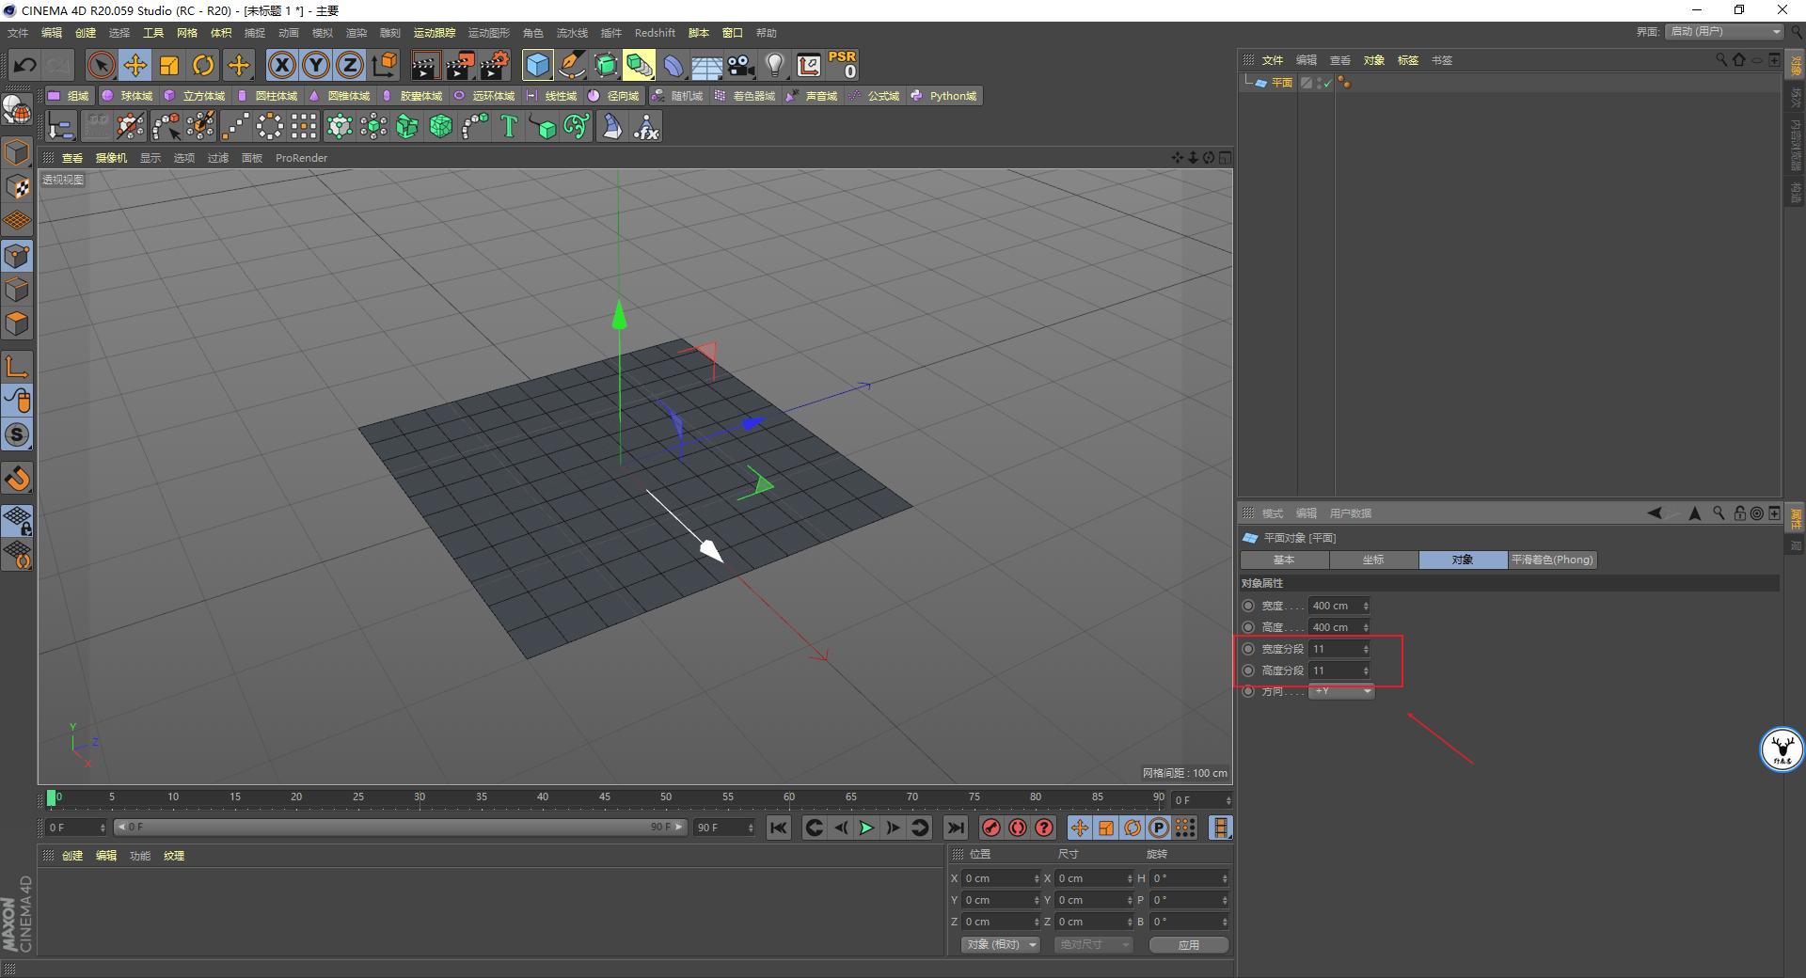Viewport: 1806px width, 978px height.
Task: Click the green Play button
Action: (x=866, y=828)
